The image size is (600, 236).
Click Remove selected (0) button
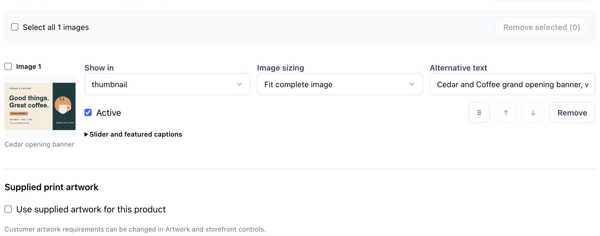pyautogui.click(x=542, y=27)
